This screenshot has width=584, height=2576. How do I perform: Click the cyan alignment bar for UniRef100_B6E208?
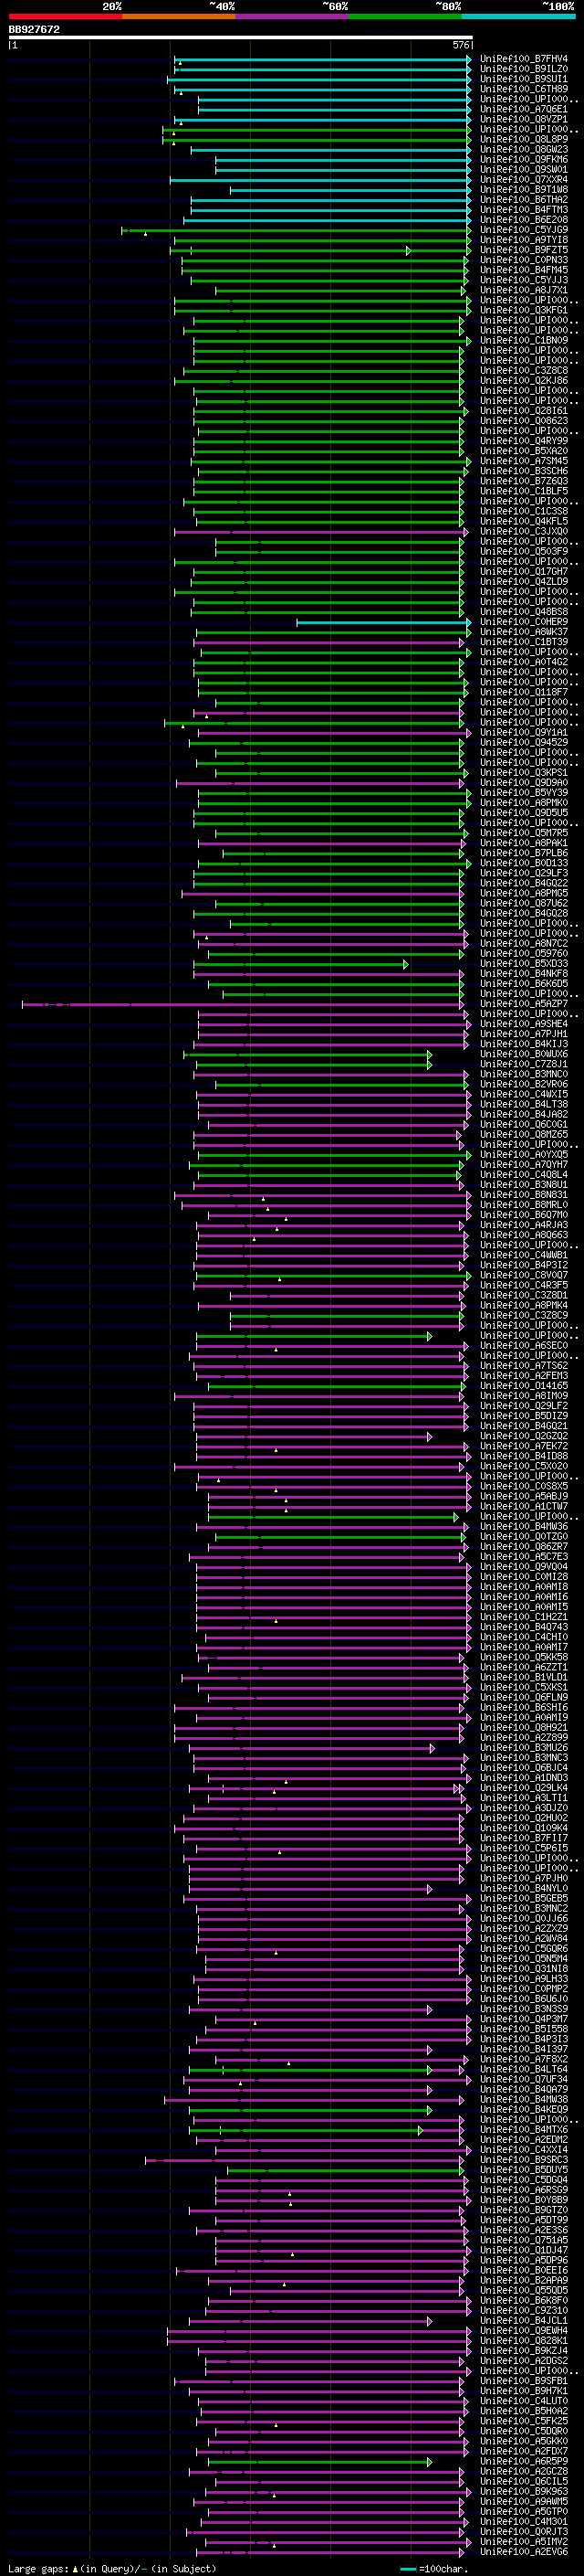[327, 220]
